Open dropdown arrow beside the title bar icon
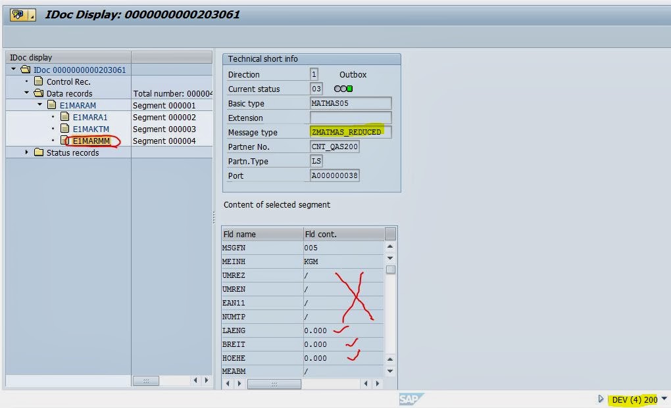Screen dimensions: 671x408 (x=32, y=15)
